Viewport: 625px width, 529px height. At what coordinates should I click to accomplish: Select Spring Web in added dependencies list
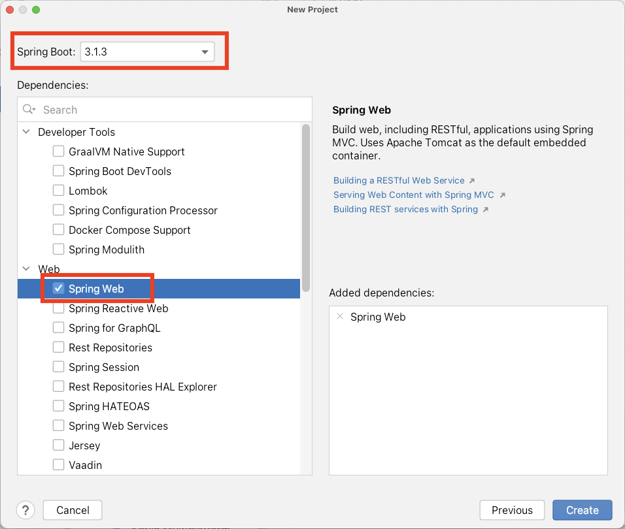pos(378,317)
